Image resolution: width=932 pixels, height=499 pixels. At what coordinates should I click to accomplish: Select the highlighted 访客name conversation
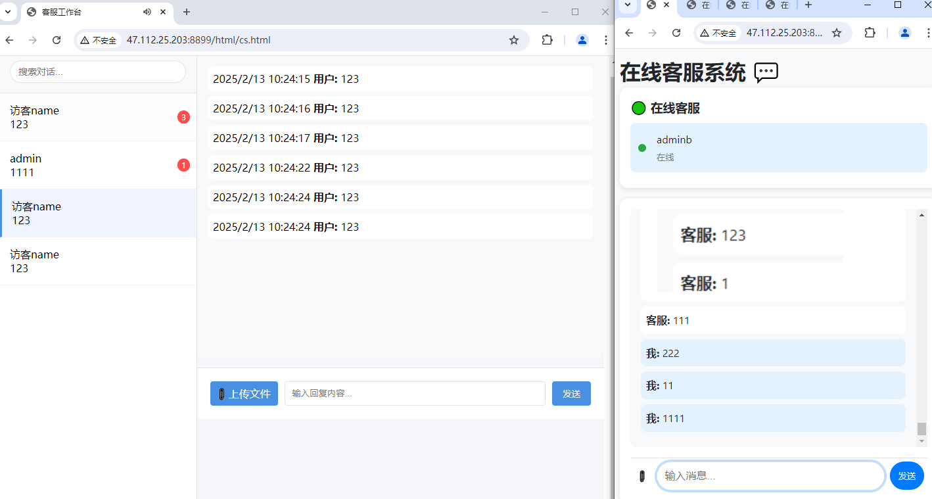(98, 213)
